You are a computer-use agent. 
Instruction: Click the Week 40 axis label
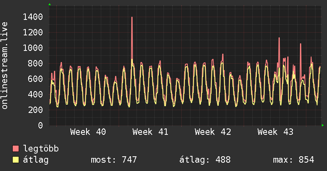[88, 132]
